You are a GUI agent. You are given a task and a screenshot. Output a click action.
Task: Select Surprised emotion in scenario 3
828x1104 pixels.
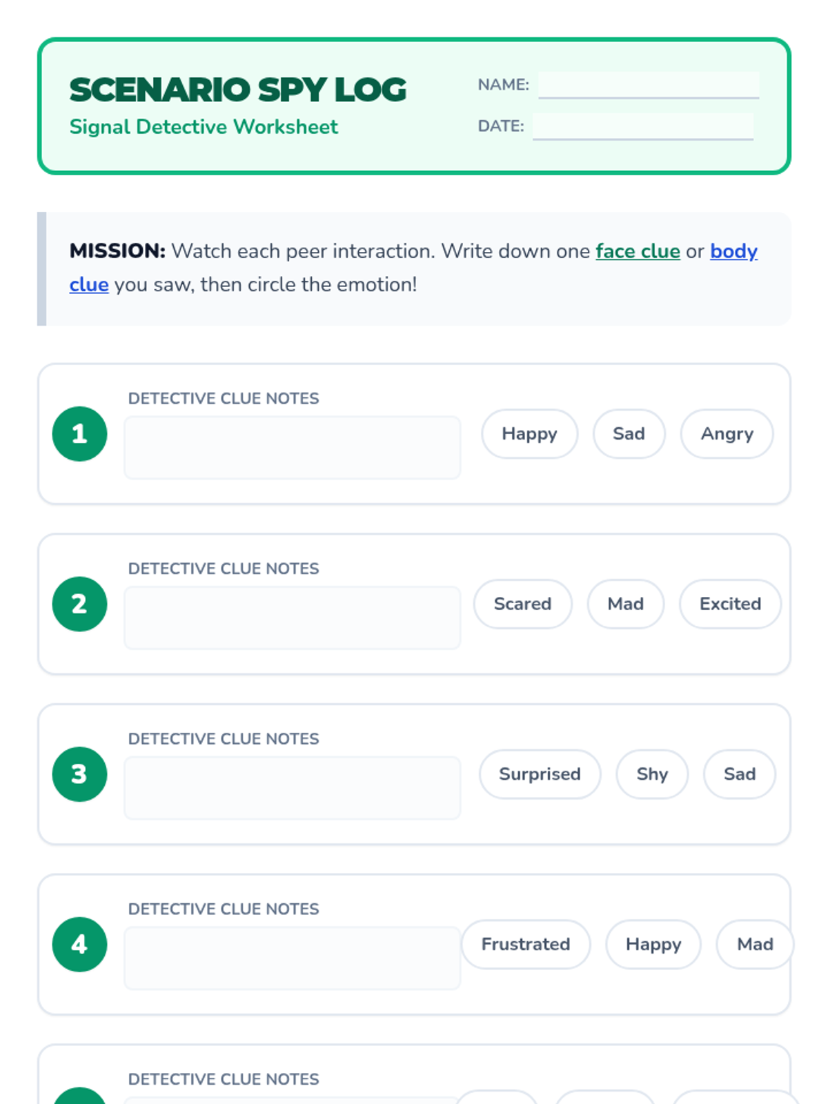point(540,774)
